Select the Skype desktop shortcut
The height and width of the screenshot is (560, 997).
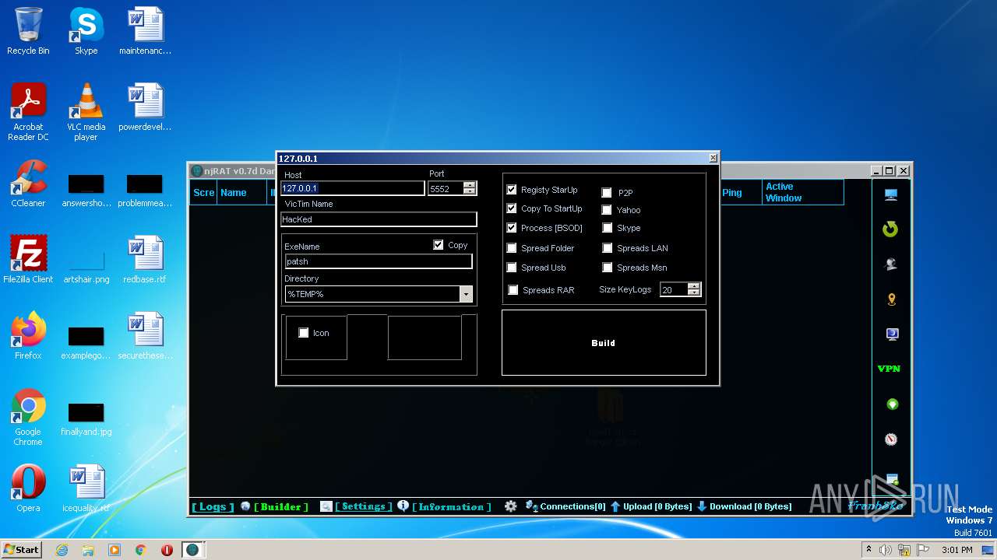tap(86, 31)
